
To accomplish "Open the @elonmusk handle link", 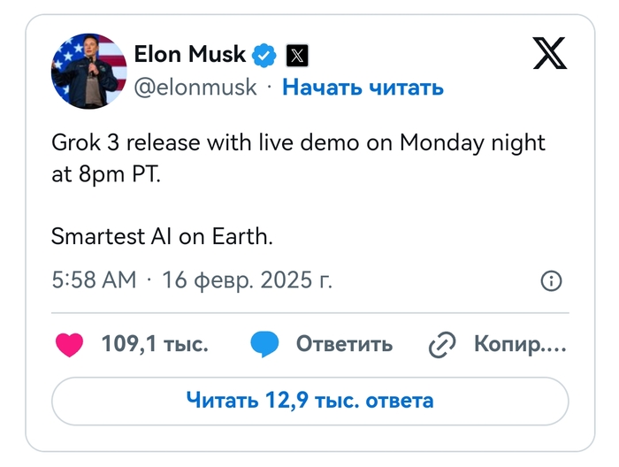I will 195,87.
